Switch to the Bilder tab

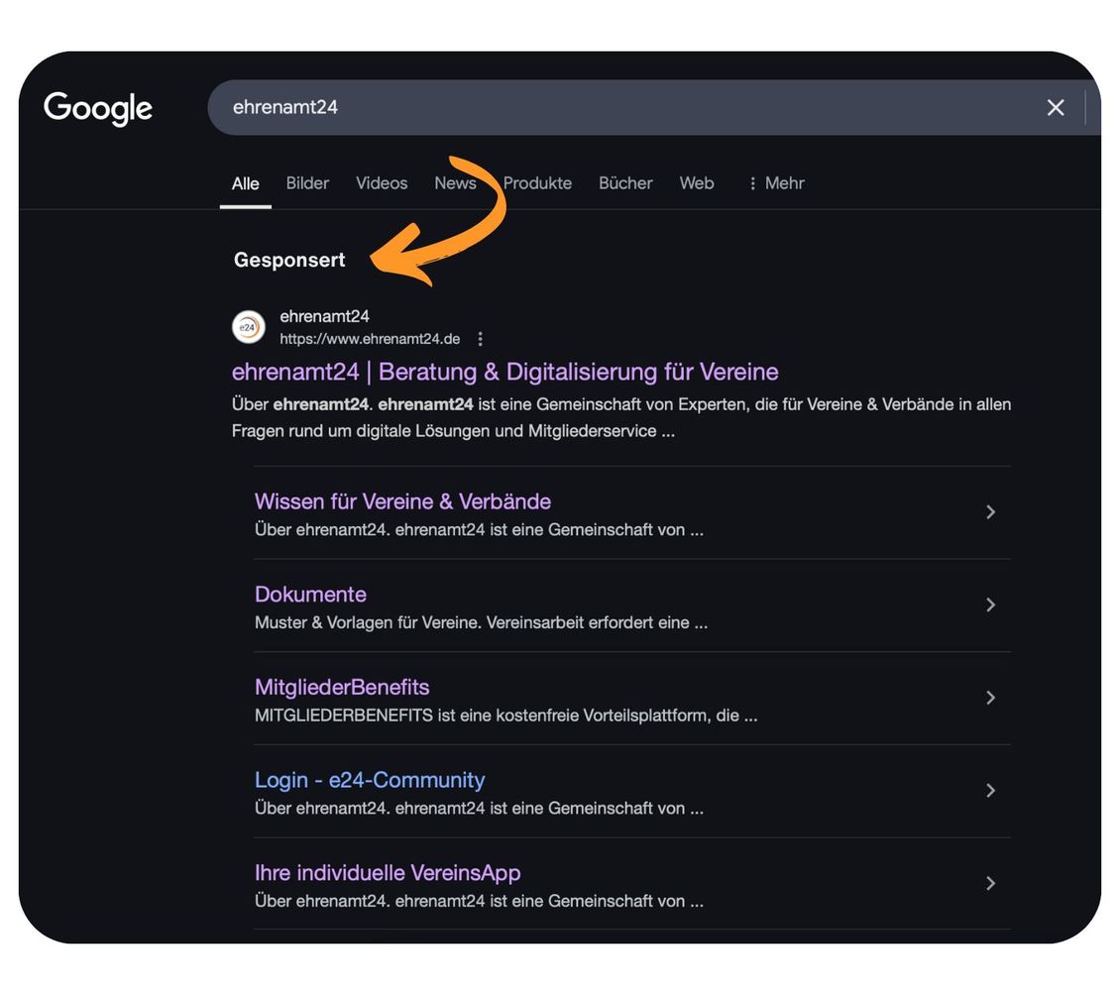pyautogui.click(x=307, y=183)
